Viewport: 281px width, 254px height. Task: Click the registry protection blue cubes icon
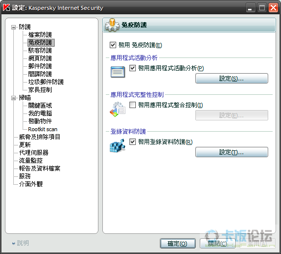pos(118,145)
